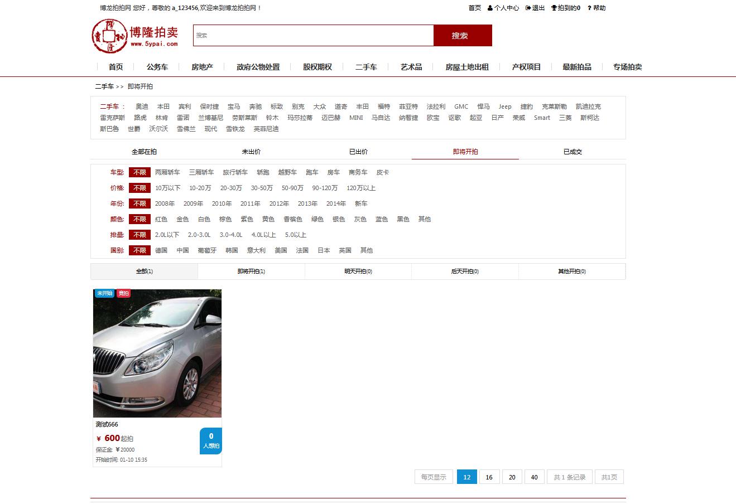Show 16 items per page
This screenshot has height=504, width=736.
pyautogui.click(x=489, y=477)
